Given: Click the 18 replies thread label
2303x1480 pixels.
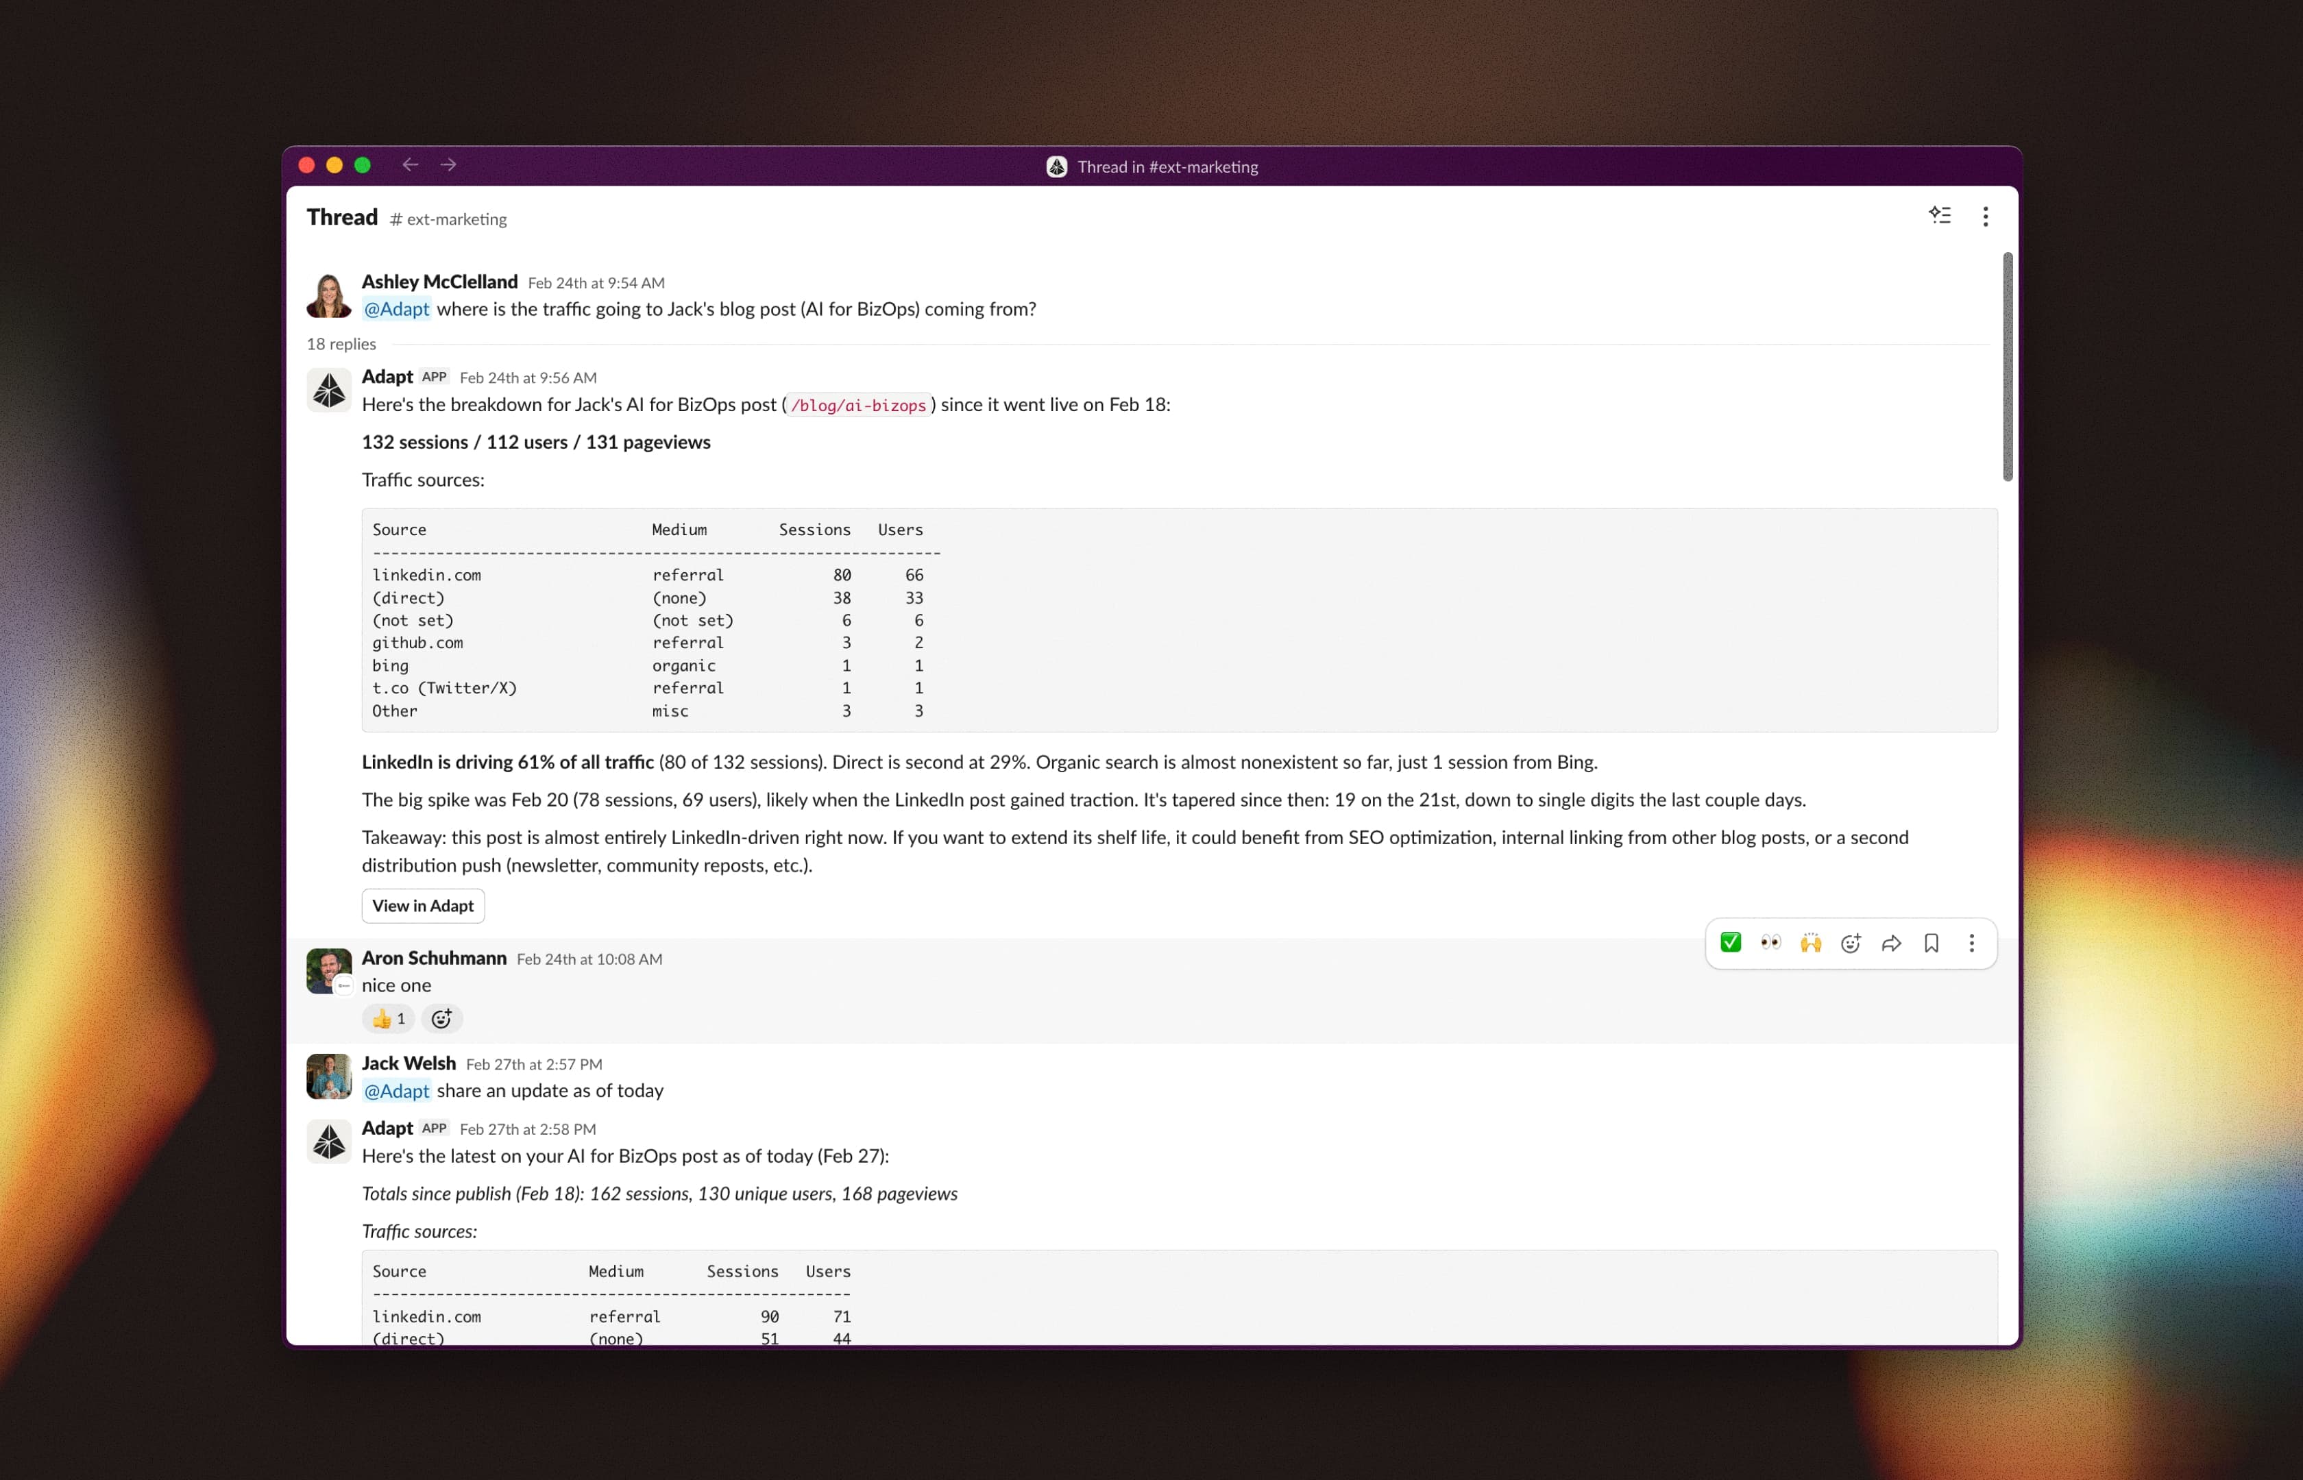Looking at the screenshot, I should 341,344.
